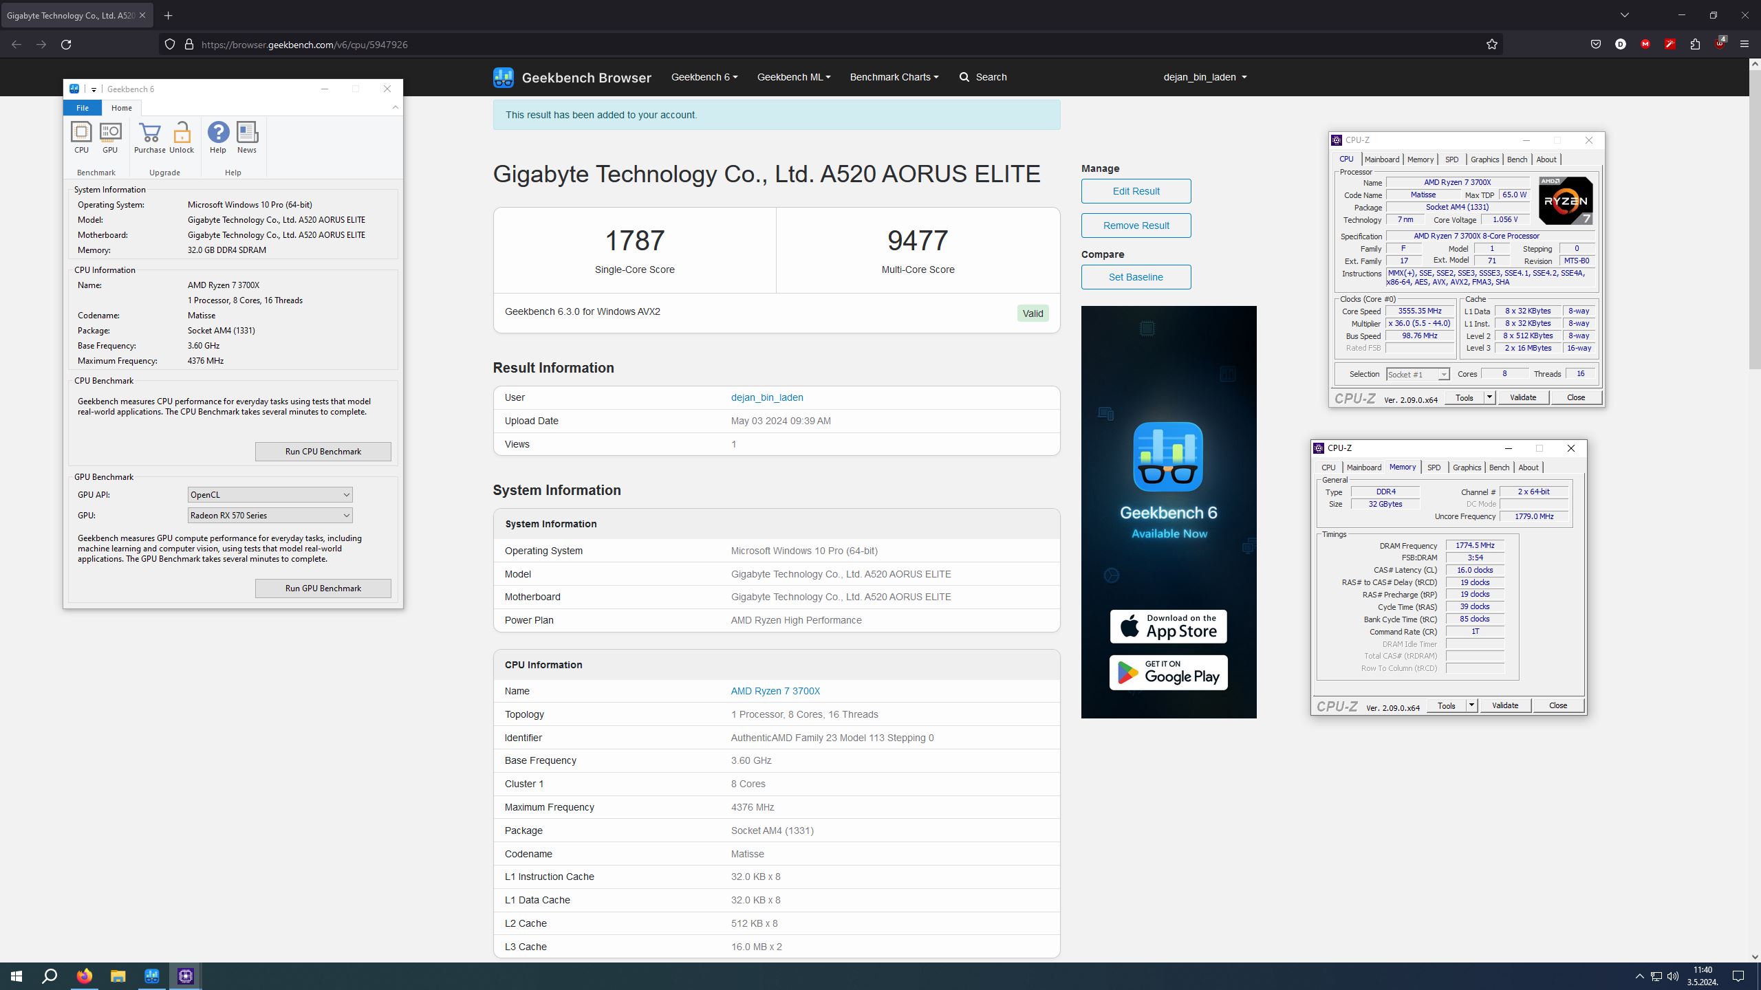Click Run CPU Benchmark button
Viewport: 1761px width, 990px height.
point(323,452)
